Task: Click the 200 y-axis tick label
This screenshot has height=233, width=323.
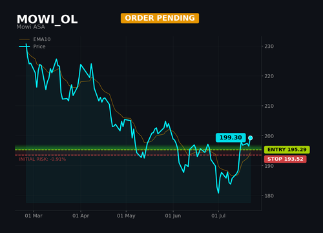Action: point(269,136)
